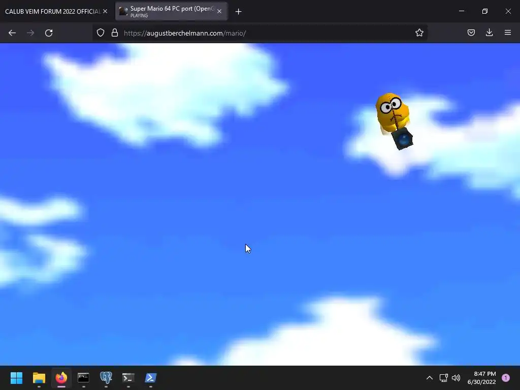Open the Command Prompt taskbar icon
520x390 pixels.
pyautogui.click(x=84, y=378)
